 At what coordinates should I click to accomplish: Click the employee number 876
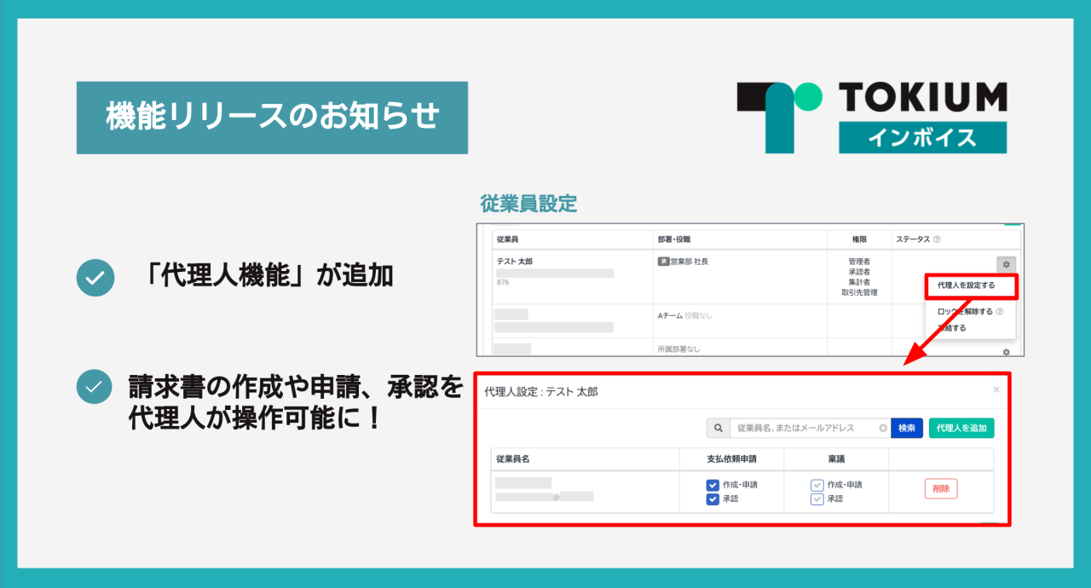503,283
